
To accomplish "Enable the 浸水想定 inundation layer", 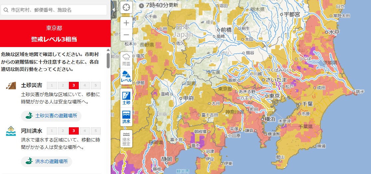I will click(126, 139).
